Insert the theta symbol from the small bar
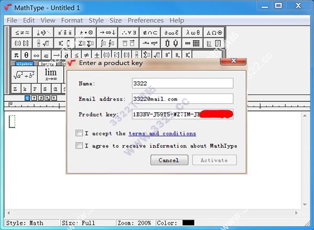Screen dimensions: 314x230 tap(26, 55)
